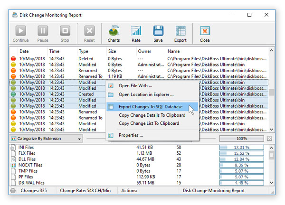This screenshot has height=205, width=285.
Task: Open the Charts pie chart icon
Action: (x=114, y=31)
